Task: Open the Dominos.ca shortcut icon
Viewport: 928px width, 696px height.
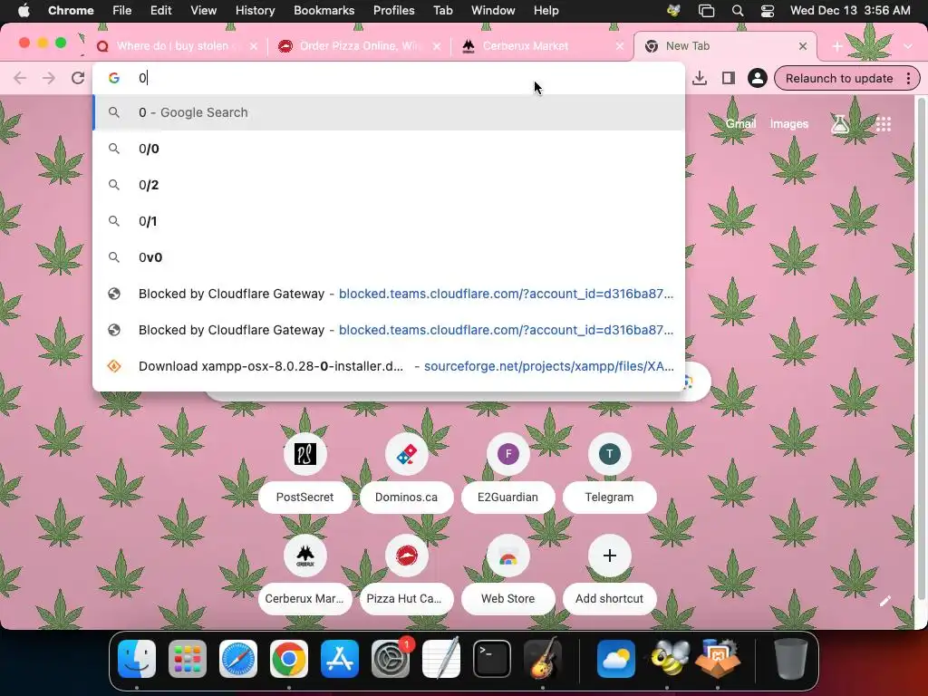Action: (407, 454)
